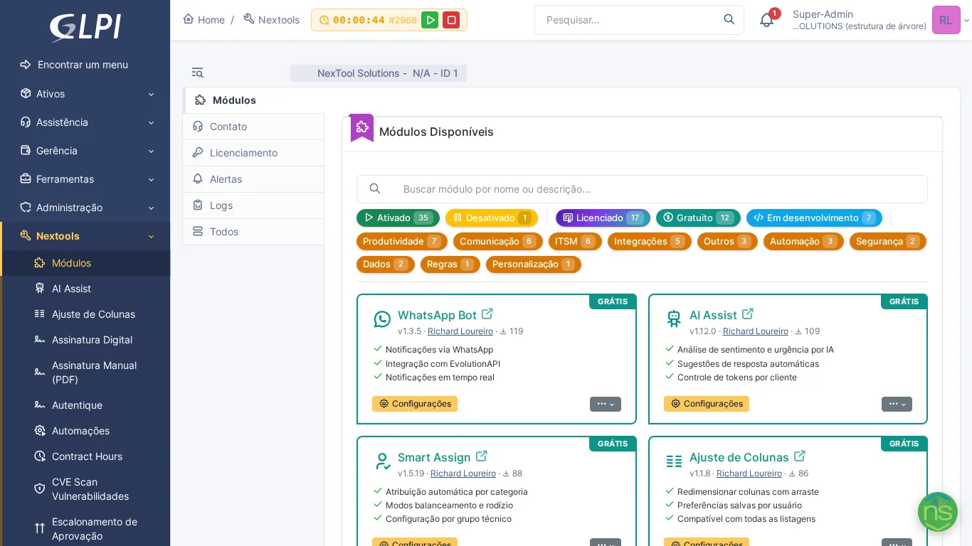
Task: Switch to the Licenciamento tab
Action: pos(253,153)
